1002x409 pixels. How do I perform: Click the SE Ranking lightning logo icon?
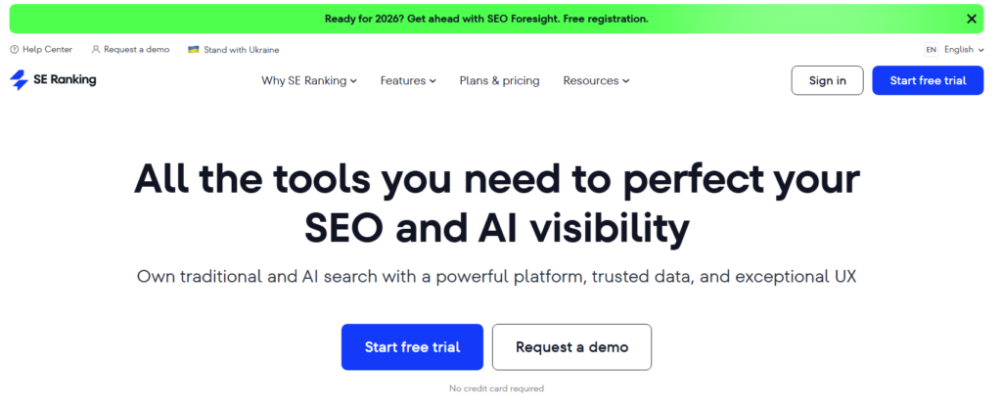tap(20, 80)
